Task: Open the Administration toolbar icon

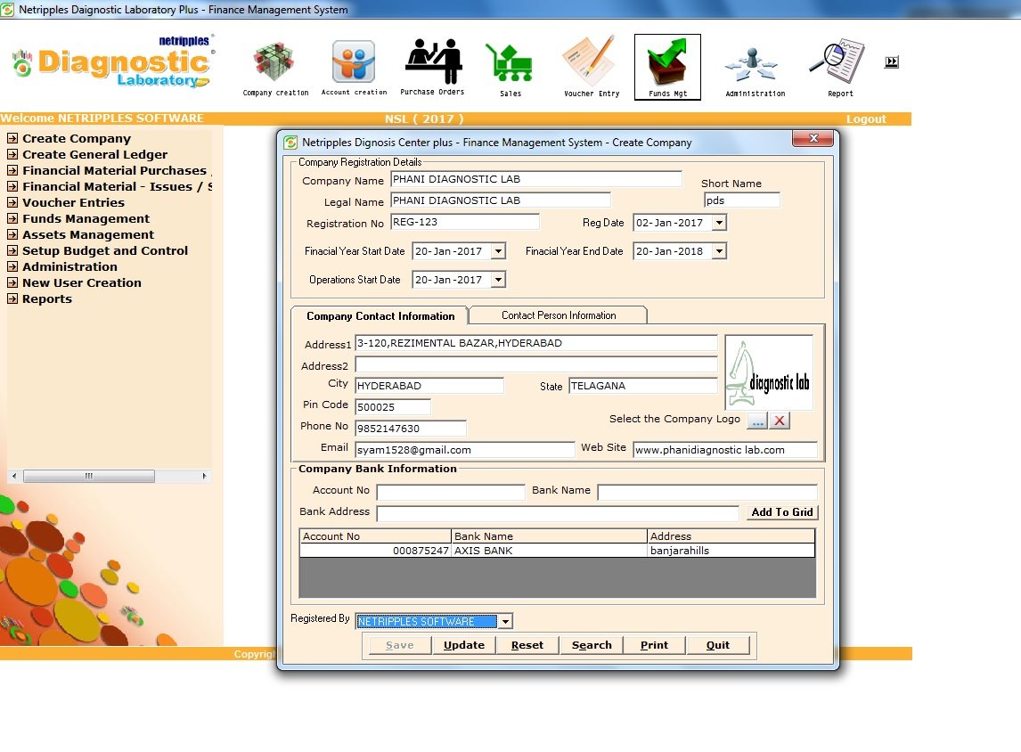Action: click(x=754, y=65)
